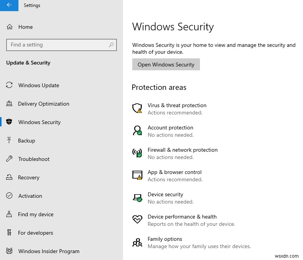The width and height of the screenshot is (303, 260).
Task: Click 'No actions needed.' under Device security
Action: [170, 202]
